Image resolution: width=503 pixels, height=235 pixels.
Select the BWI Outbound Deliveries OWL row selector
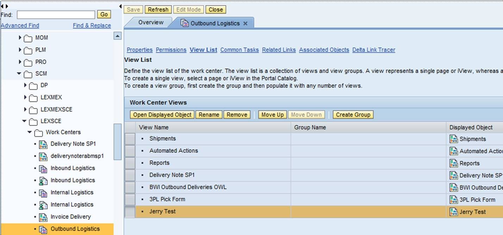tap(130, 187)
